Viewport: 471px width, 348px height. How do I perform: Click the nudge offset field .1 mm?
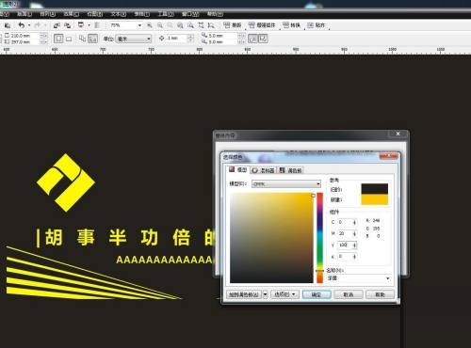tap(176, 39)
